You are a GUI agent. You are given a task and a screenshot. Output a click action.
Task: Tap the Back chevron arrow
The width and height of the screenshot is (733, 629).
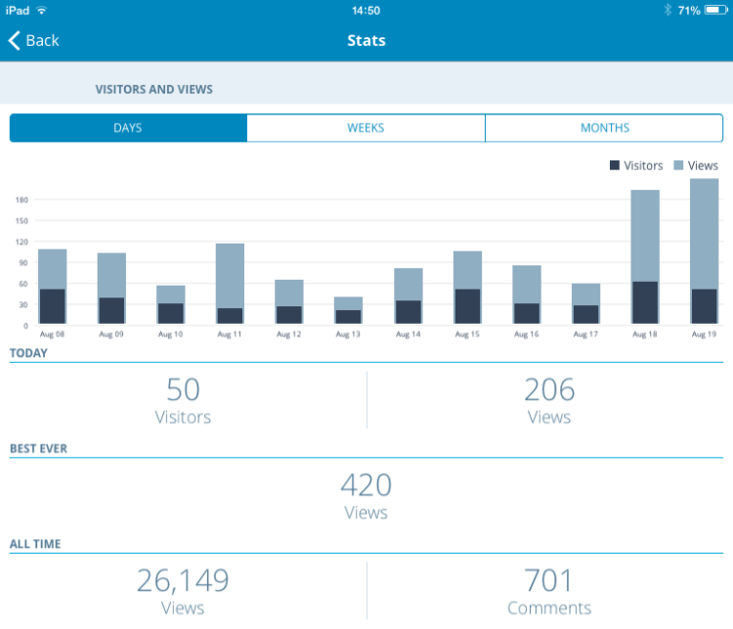[15, 40]
